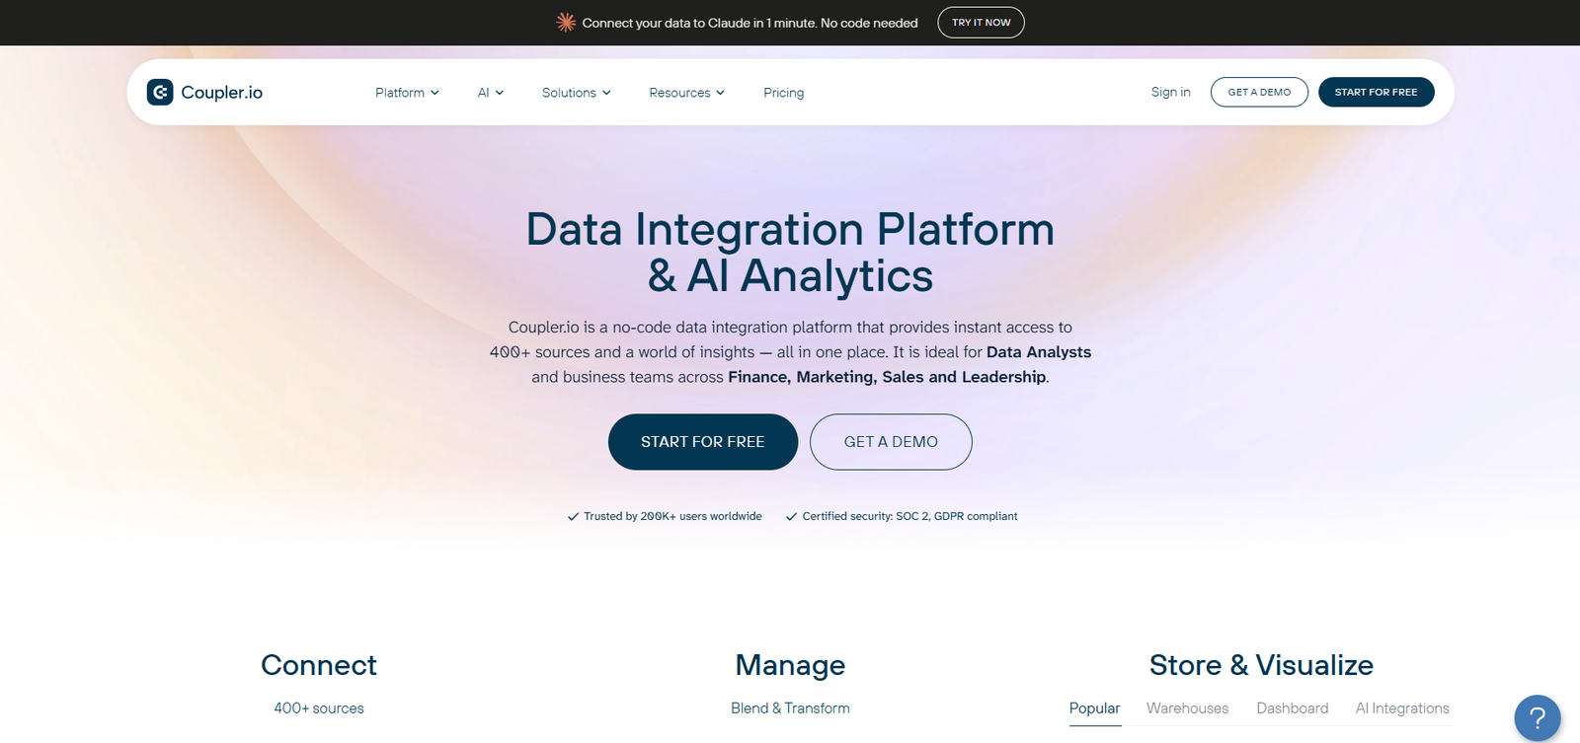Click the Coupler.io brand name text
Screen dimensions: 1580x743
pos(222,93)
